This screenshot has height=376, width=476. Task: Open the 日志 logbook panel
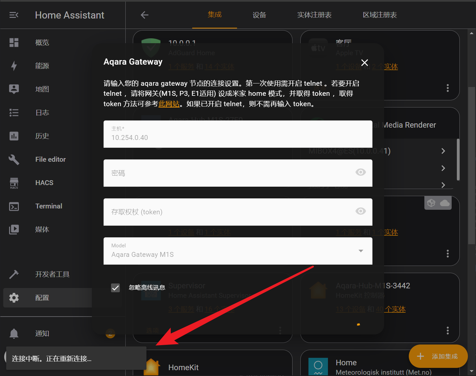(x=42, y=112)
